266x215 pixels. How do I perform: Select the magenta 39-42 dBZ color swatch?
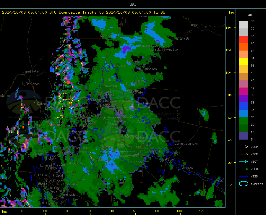point(244,91)
